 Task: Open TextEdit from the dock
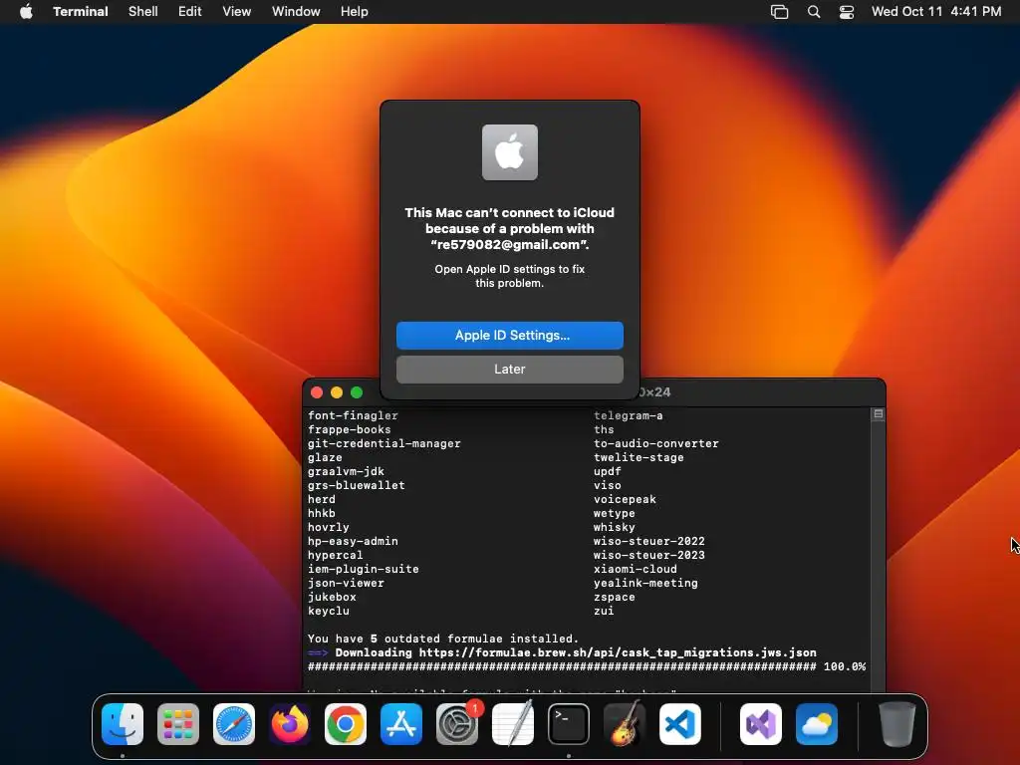513,724
